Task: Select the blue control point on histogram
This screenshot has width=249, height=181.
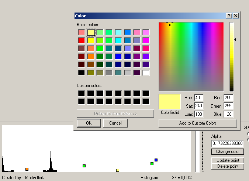Action: pos(156,160)
